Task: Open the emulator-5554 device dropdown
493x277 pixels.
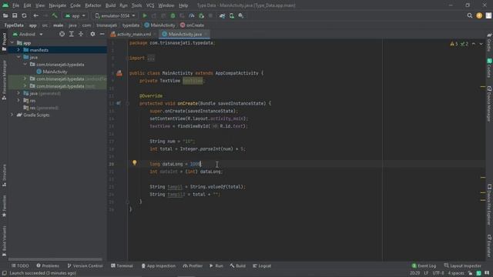Action: [115, 15]
